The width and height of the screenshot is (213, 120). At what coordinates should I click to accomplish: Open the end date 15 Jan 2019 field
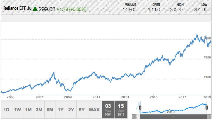(x=121, y=109)
